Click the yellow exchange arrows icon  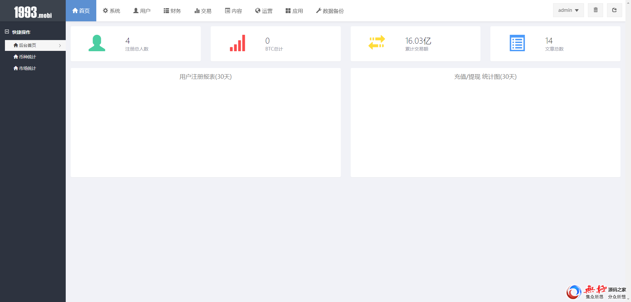(x=377, y=43)
